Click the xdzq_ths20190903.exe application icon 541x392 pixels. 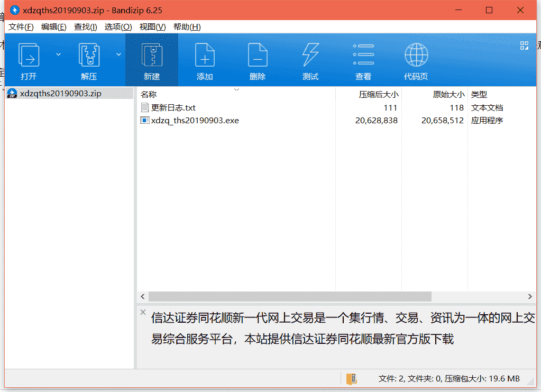pos(145,121)
